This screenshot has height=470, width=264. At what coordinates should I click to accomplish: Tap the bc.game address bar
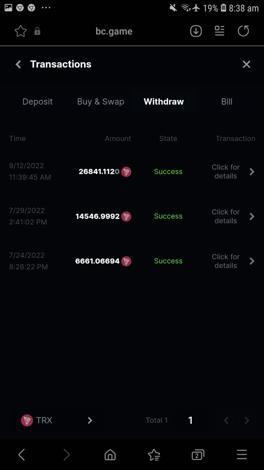[114, 31]
